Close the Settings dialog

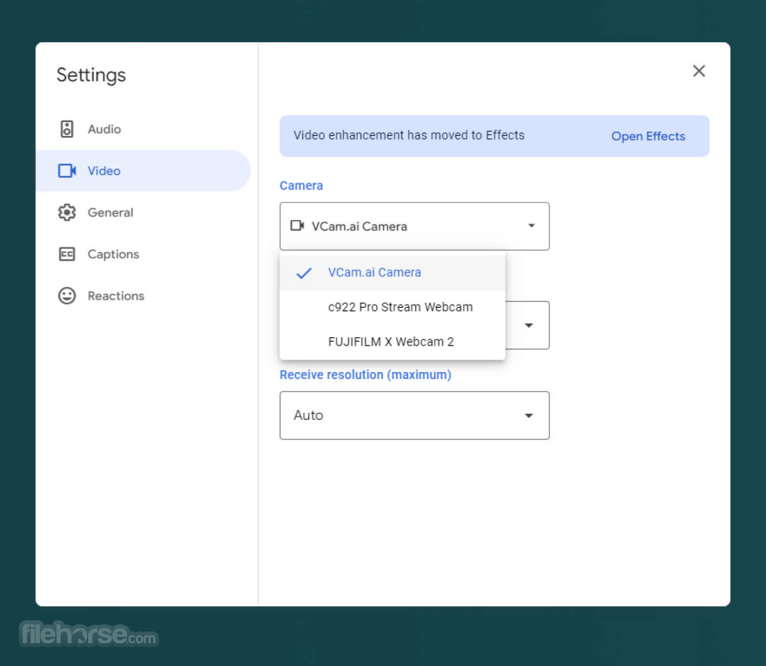point(699,71)
